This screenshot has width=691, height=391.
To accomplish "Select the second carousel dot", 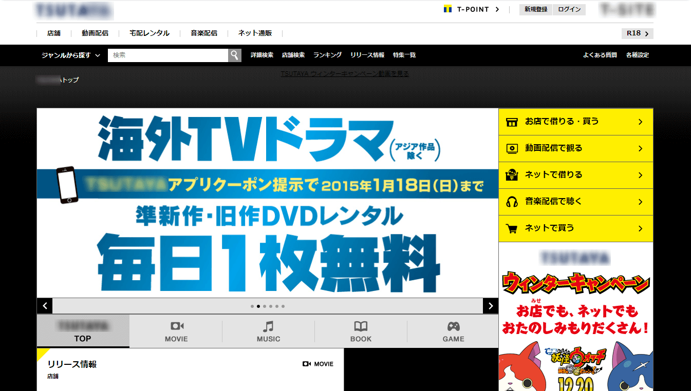I will pos(258,306).
